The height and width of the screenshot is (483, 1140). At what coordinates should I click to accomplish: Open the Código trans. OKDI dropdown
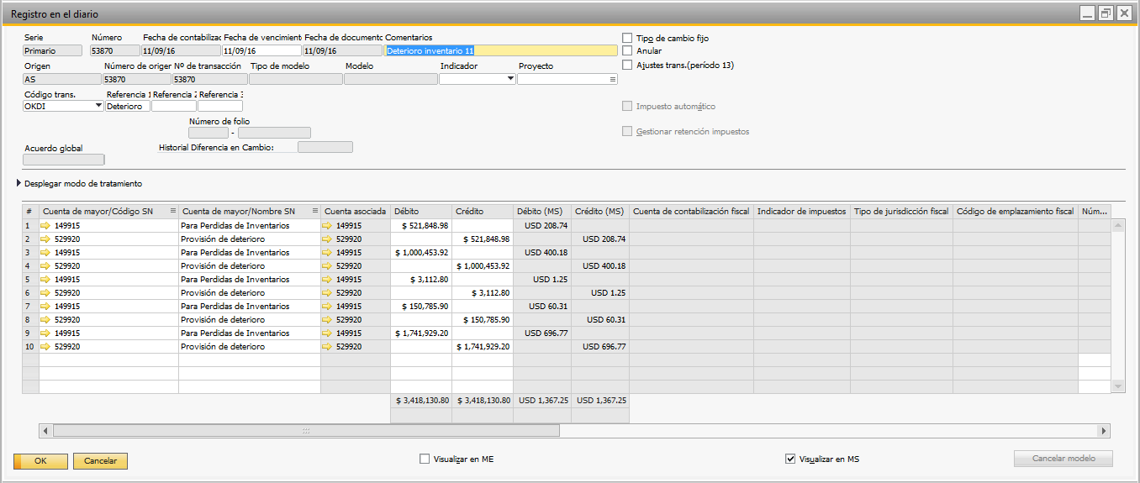pos(99,106)
